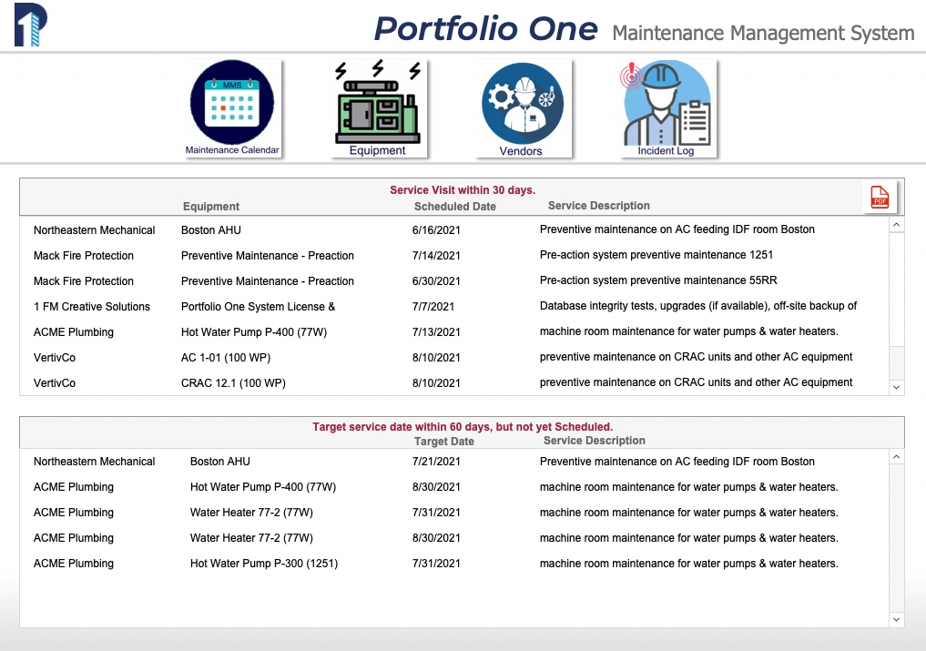
Task: Click Target service date within 60 days heading
Action: (463, 426)
